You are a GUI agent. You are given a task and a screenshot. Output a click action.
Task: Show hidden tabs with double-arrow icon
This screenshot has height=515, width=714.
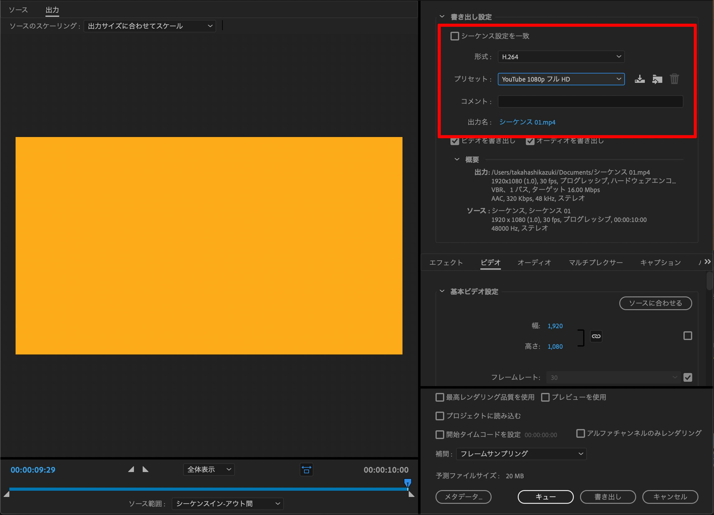(x=707, y=262)
